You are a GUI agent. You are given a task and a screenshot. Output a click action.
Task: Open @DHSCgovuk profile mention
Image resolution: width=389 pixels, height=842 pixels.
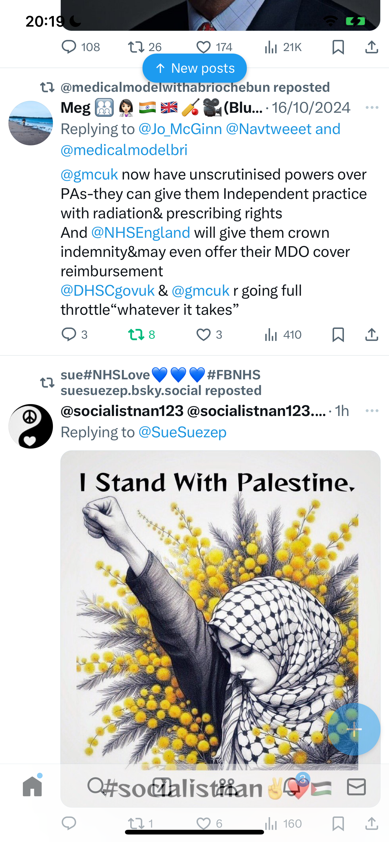coord(107,290)
